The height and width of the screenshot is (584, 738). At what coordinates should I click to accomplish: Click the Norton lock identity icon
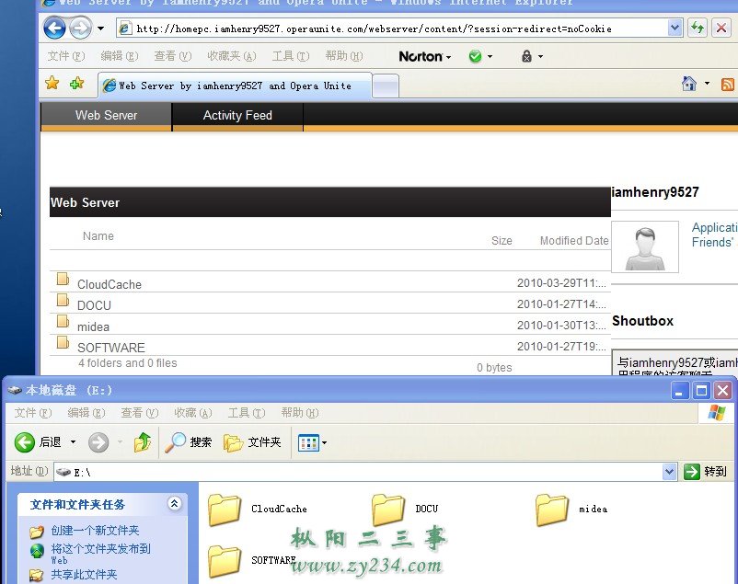click(x=526, y=56)
